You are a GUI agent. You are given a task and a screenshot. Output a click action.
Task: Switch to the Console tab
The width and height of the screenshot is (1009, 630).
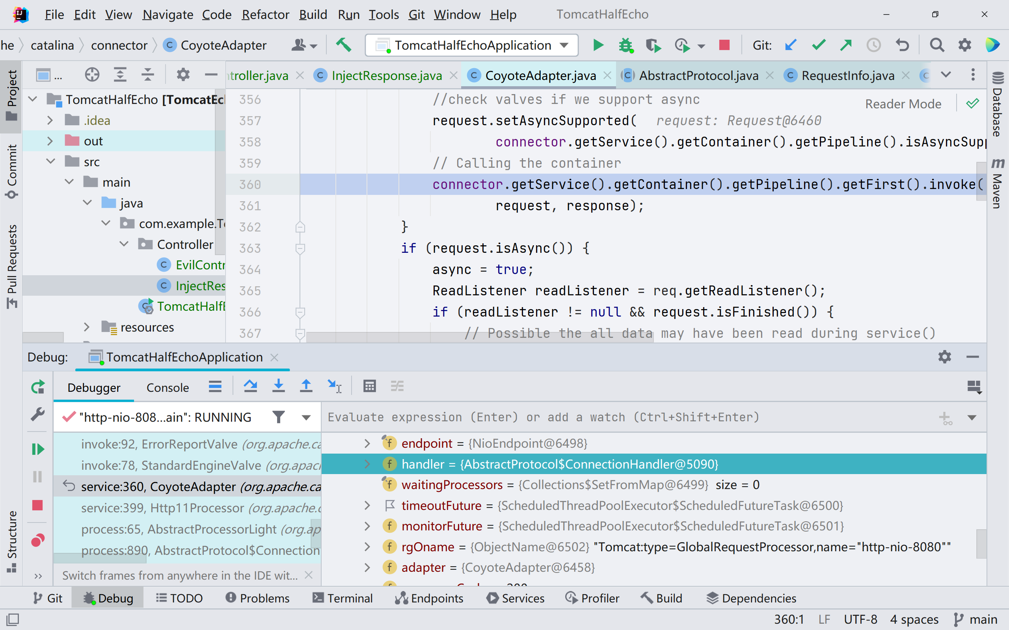(x=168, y=387)
